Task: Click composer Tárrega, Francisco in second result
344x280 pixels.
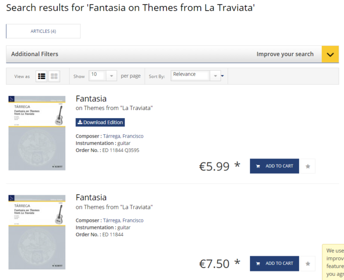Action: pos(123,220)
